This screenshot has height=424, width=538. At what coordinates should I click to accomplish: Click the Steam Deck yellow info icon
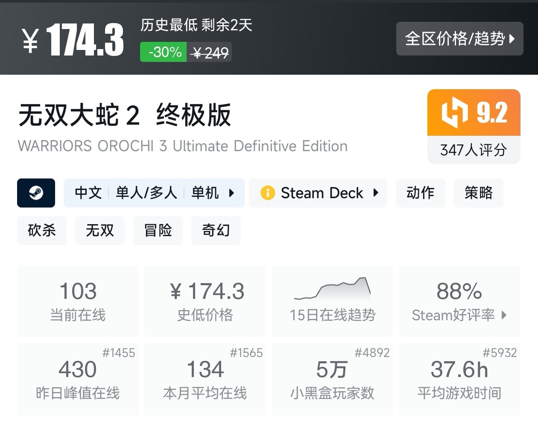(x=268, y=193)
